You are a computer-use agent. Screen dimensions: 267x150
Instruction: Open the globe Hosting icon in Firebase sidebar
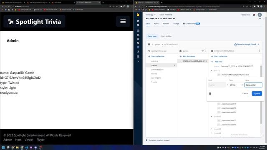138,43
